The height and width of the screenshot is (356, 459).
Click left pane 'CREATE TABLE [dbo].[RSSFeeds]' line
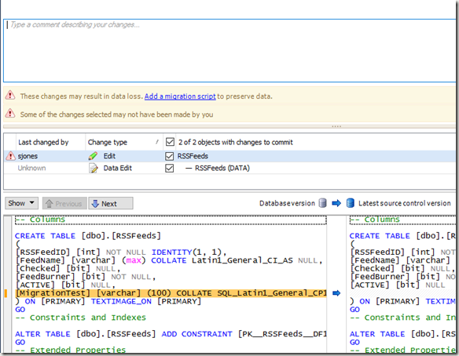[88, 236]
